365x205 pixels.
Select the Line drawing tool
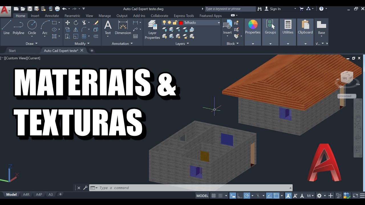[x=6, y=27]
